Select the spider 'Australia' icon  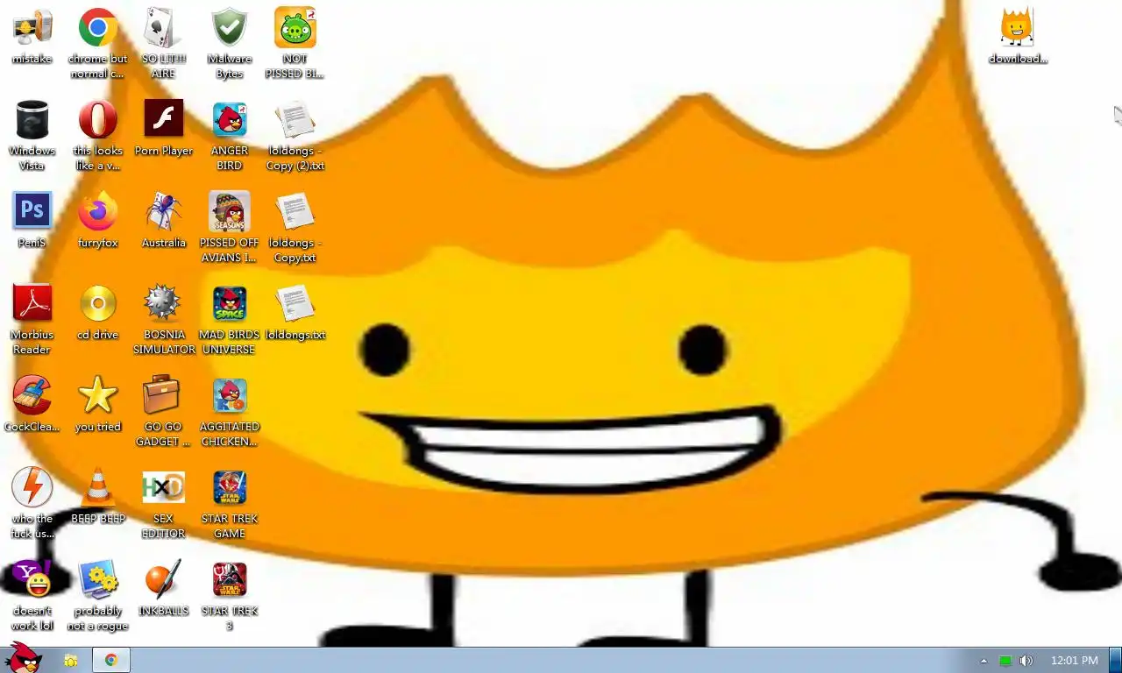[164, 220]
